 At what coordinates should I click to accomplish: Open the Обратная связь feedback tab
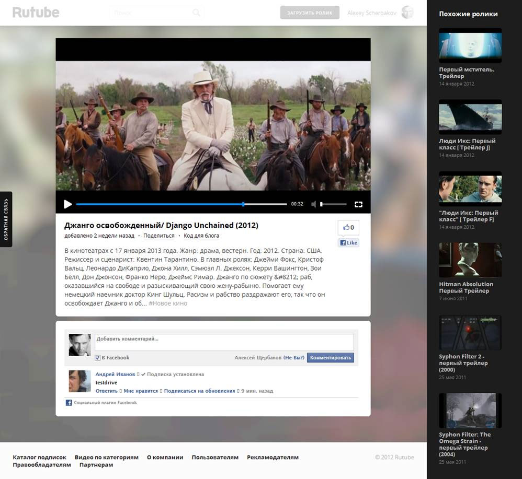pyautogui.click(x=6, y=219)
